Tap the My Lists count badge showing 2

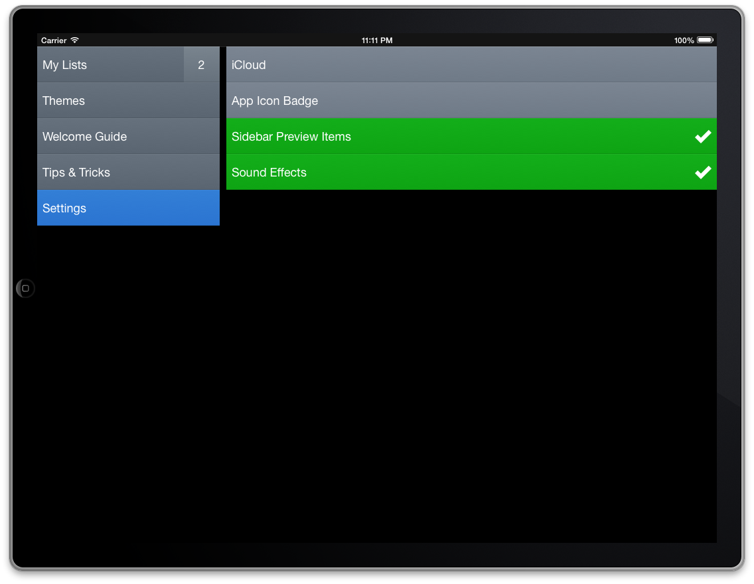point(201,65)
